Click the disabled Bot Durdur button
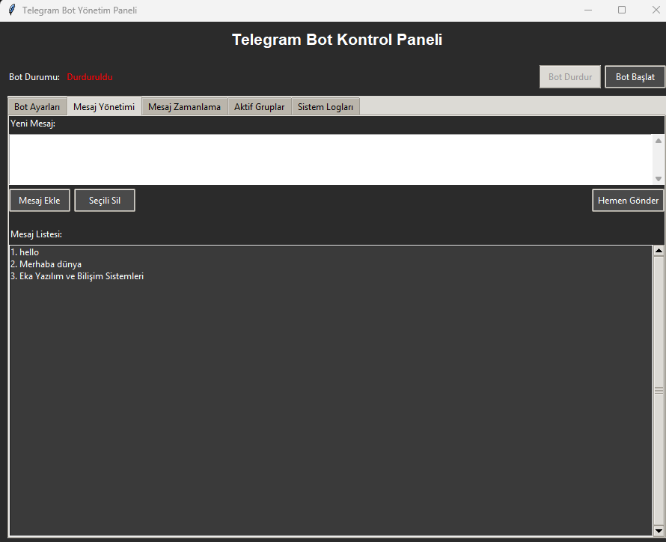 pyautogui.click(x=569, y=77)
